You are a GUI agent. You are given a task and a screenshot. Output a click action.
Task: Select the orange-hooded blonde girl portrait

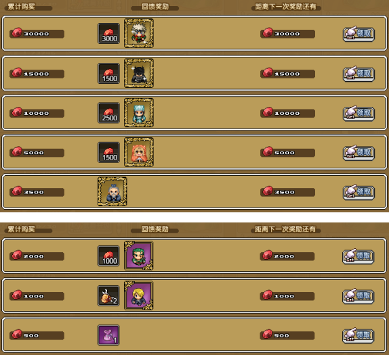(139, 152)
